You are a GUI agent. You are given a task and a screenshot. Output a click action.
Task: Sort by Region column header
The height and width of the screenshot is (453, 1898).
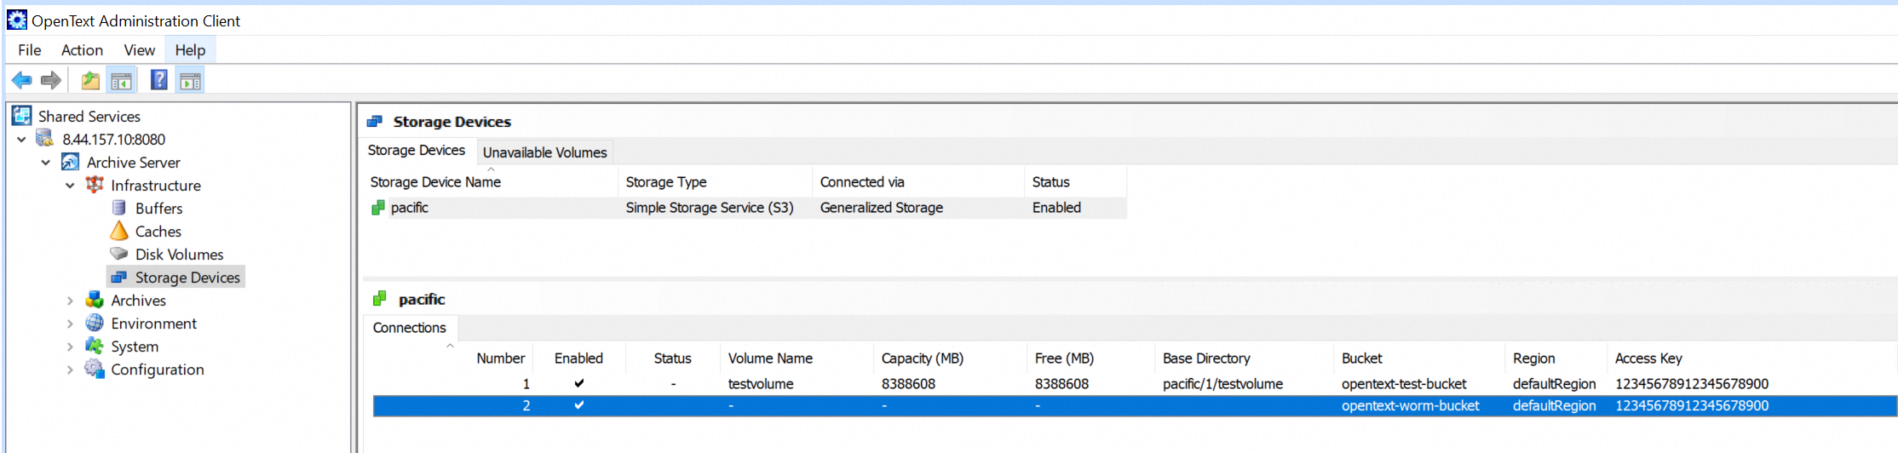click(1556, 358)
